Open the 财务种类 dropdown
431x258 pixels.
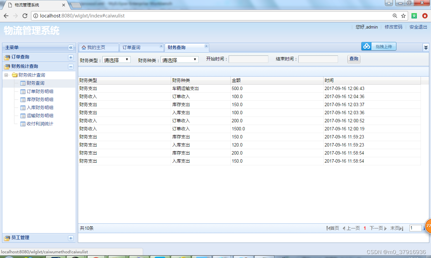coord(179,60)
